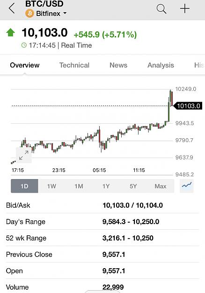Add instrument with plus icon
This screenshot has width=205, height=293.
point(185,9)
